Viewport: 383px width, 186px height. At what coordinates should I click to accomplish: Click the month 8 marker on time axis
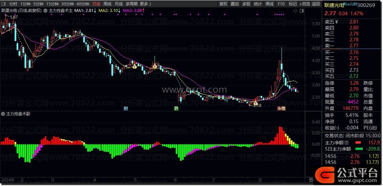pos(261,180)
